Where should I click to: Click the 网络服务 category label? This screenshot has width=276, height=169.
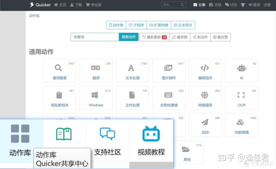point(205,105)
